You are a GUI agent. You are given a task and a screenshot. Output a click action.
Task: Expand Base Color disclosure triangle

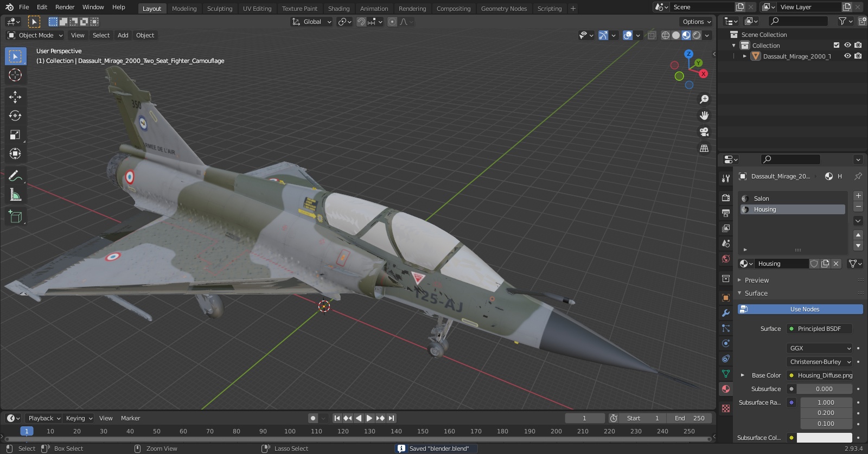click(x=743, y=375)
